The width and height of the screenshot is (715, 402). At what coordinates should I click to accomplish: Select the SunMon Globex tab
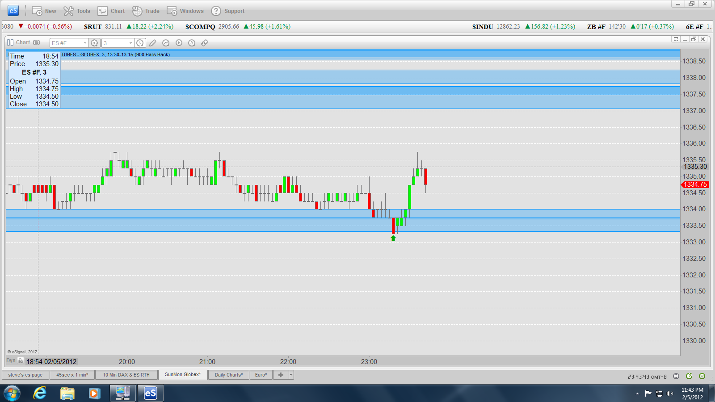(183, 375)
